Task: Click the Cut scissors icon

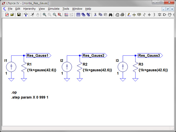Action: 95,15
